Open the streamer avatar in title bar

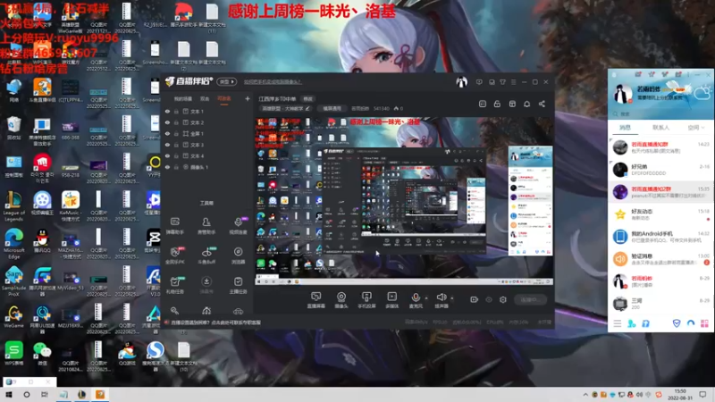coord(461,82)
